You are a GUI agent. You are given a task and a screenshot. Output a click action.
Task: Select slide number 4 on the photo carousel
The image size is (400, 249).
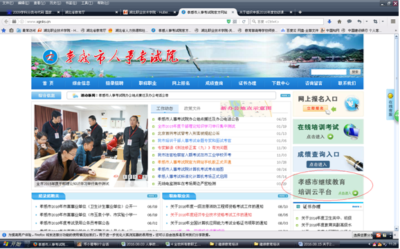pos(140,177)
